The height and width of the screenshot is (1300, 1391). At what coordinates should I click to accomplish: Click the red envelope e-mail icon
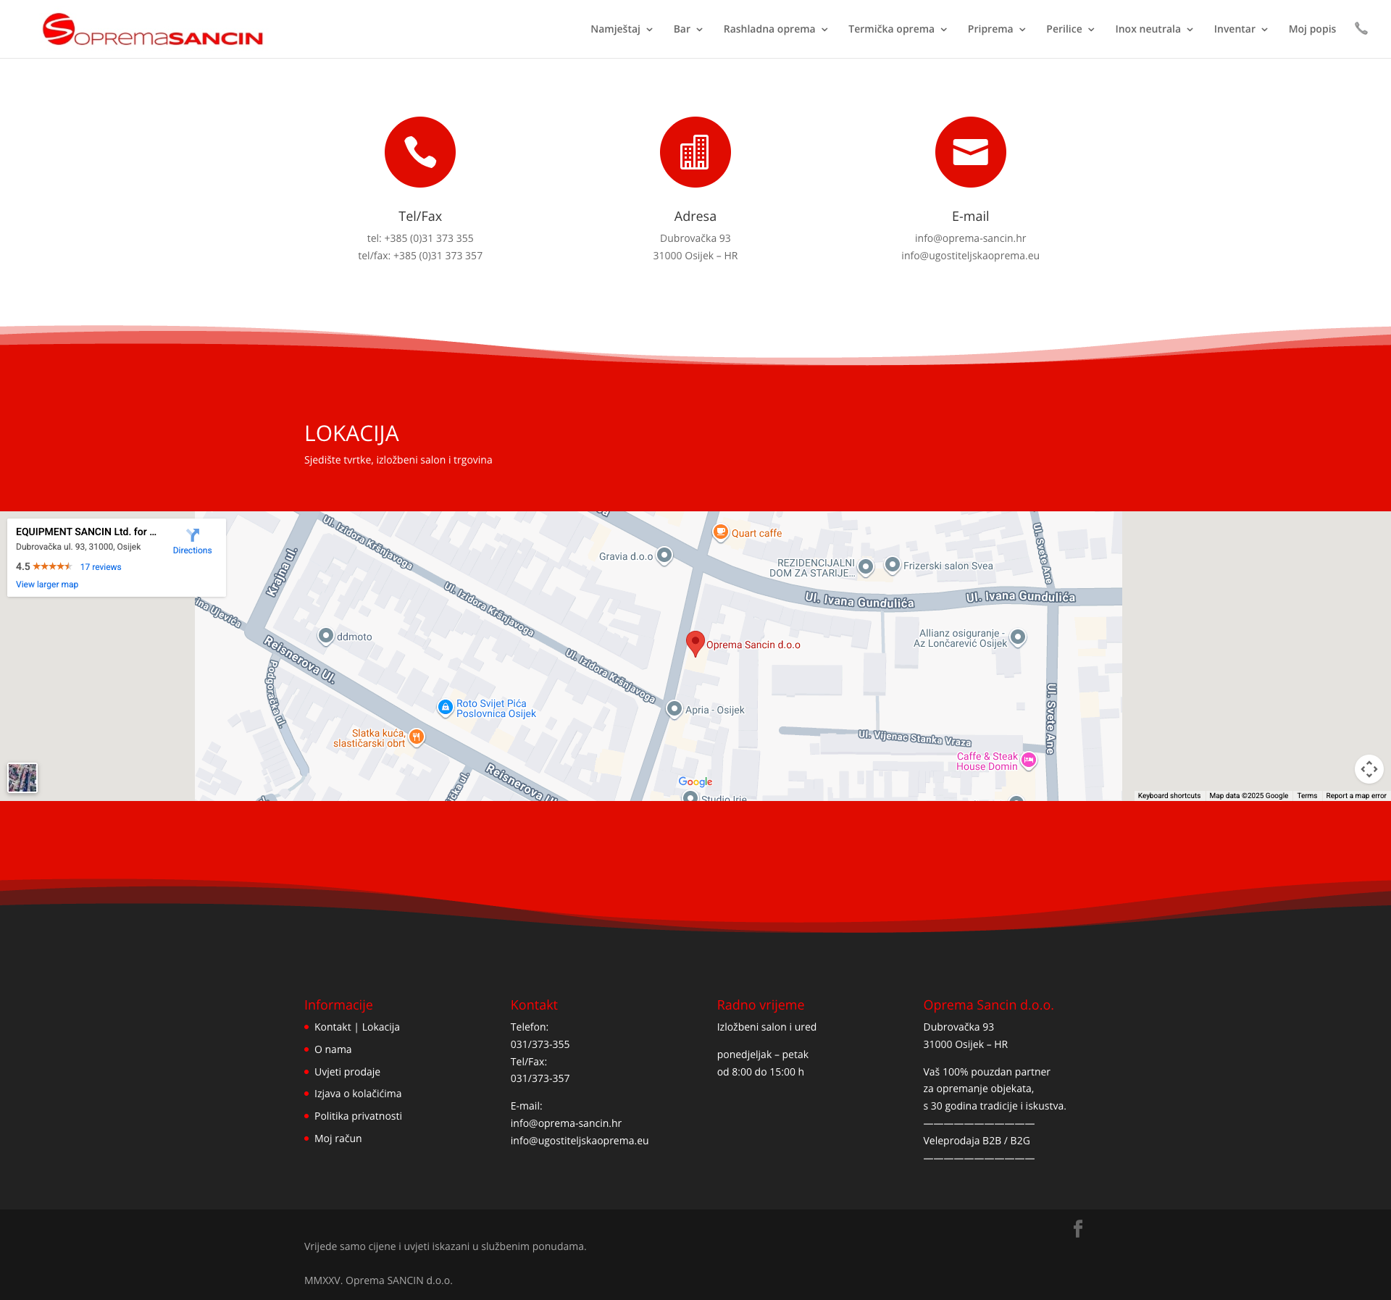(x=970, y=152)
